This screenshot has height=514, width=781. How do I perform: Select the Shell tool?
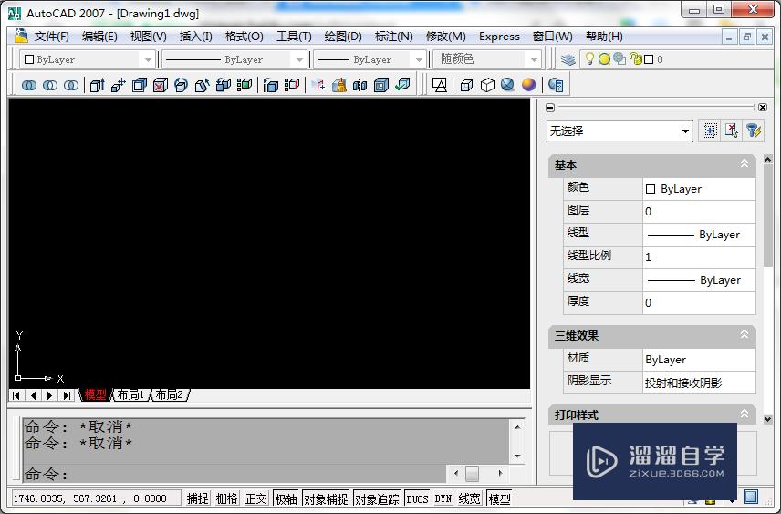pyautogui.click(x=381, y=85)
